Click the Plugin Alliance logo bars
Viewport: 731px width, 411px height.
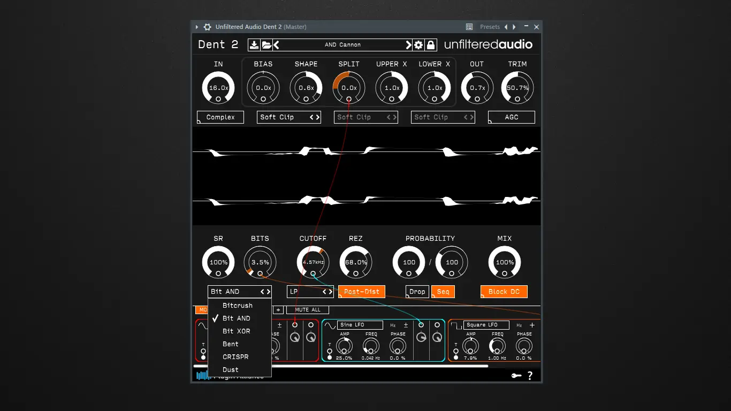coord(202,375)
